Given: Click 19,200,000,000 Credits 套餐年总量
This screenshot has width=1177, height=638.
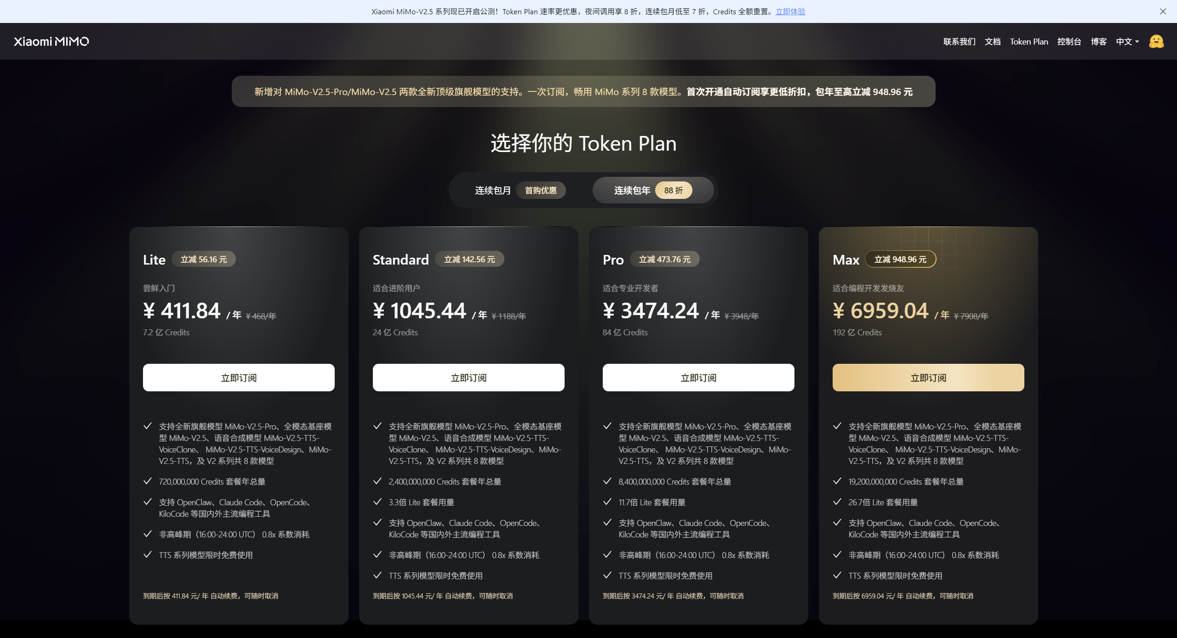Looking at the screenshot, I should 906,481.
